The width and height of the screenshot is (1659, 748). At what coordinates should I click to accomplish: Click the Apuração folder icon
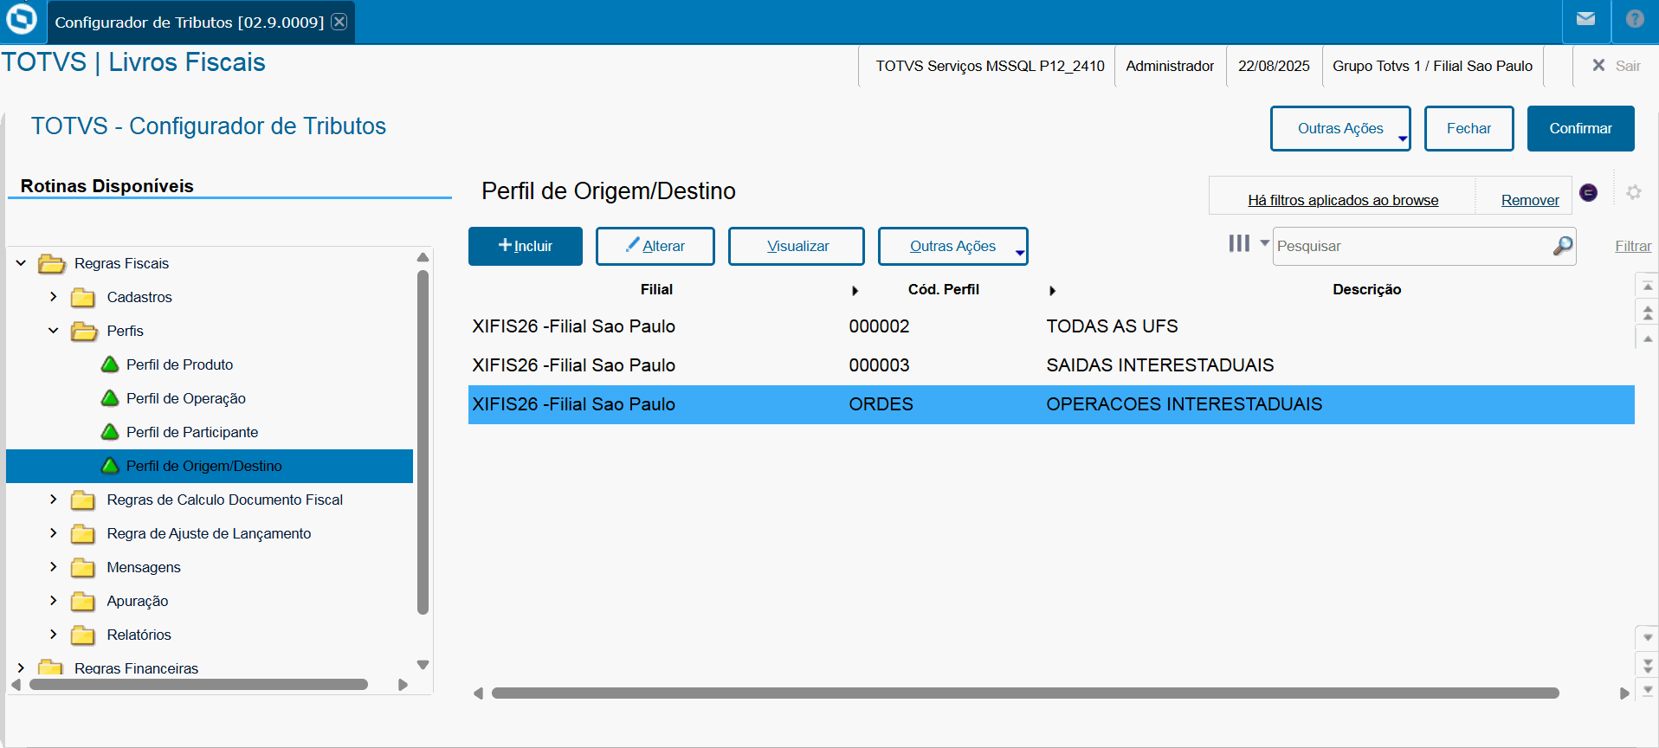[83, 602]
